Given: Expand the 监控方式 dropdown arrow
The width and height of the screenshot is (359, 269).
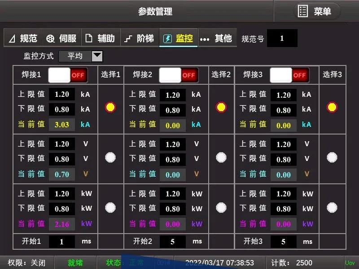Looking at the screenshot, I should click(x=97, y=56).
